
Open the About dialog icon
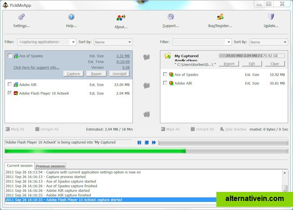(121, 19)
